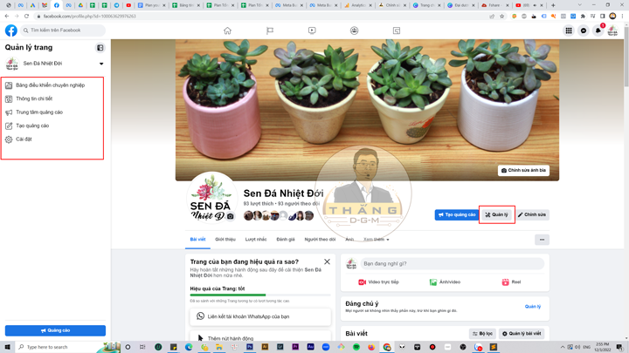Add Ảnh/video to a post
Viewport: 629px width, 353px height.
pyautogui.click(x=445, y=282)
